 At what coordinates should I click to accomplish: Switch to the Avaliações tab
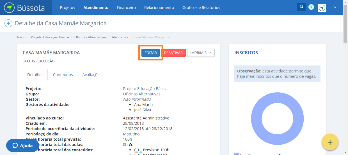click(92, 75)
